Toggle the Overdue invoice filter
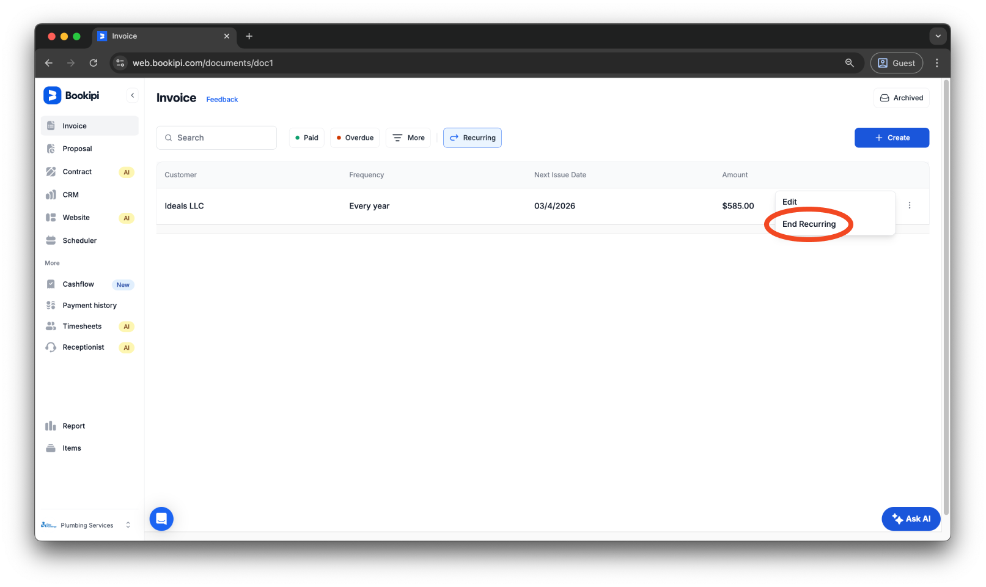Viewport: 986px width, 587px height. (x=355, y=138)
